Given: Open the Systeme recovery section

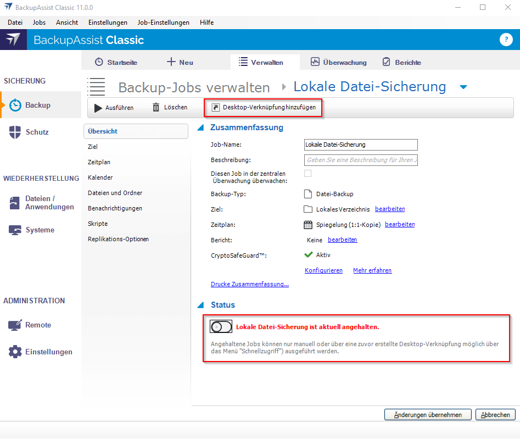Looking at the screenshot, I should pyautogui.click(x=40, y=230).
